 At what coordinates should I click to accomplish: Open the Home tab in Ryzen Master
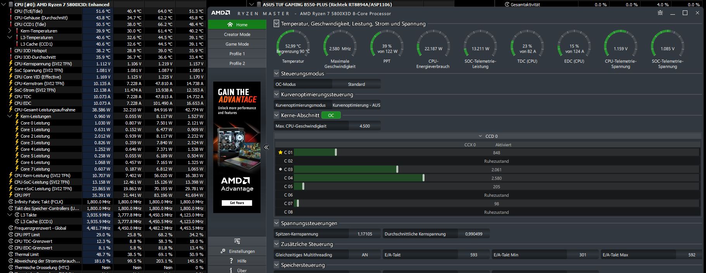pos(237,24)
